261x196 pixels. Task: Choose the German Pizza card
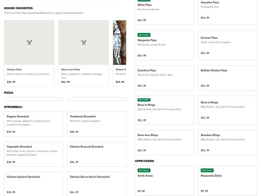[x=227, y=45]
